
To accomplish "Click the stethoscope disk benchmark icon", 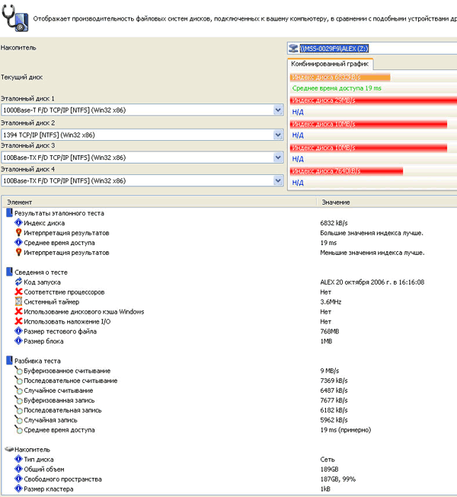I will [x=15, y=18].
